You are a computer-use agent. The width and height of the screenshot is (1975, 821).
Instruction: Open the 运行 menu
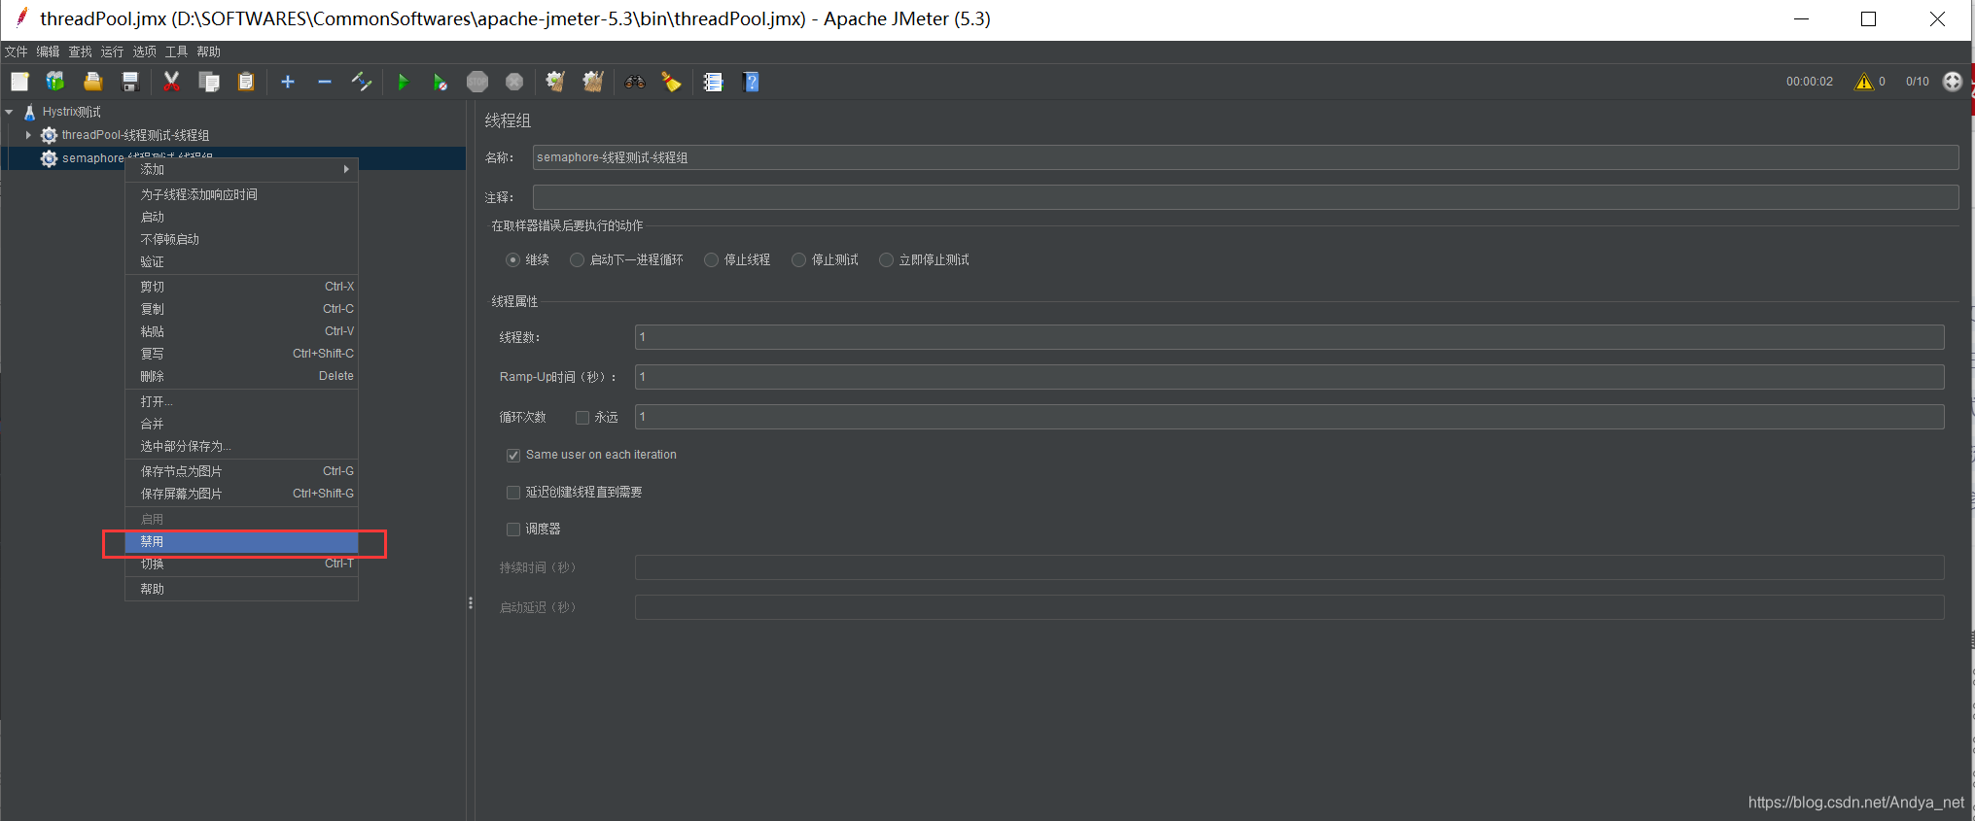[112, 51]
